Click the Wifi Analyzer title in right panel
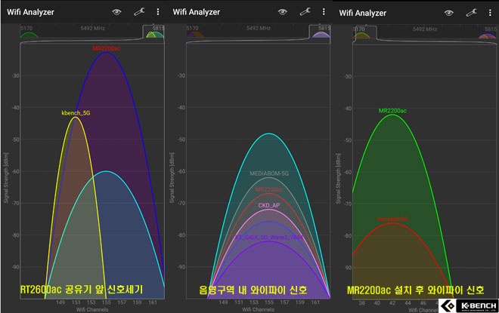 pyautogui.click(x=363, y=13)
